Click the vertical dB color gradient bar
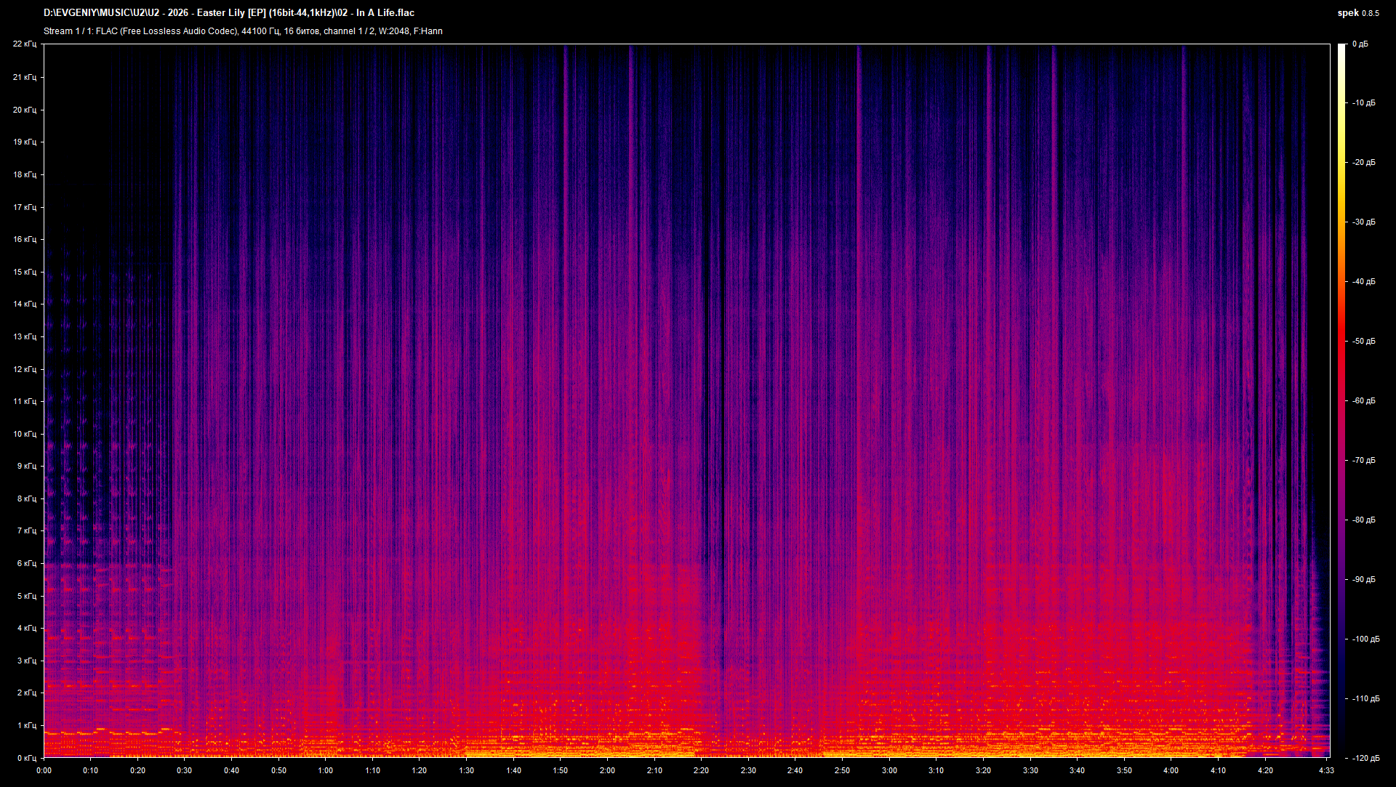The height and width of the screenshot is (787, 1396). pyautogui.click(x=1341, y=400)
